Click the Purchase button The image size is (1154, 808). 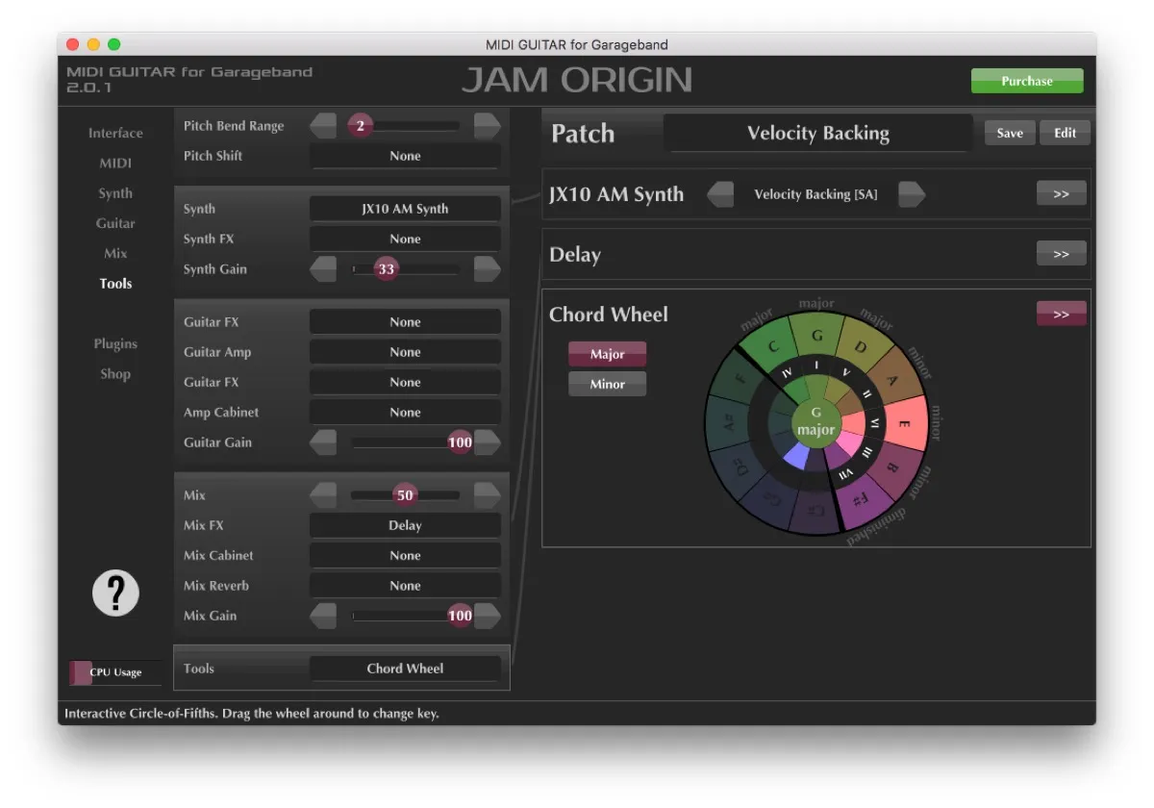coord(1026,81)
